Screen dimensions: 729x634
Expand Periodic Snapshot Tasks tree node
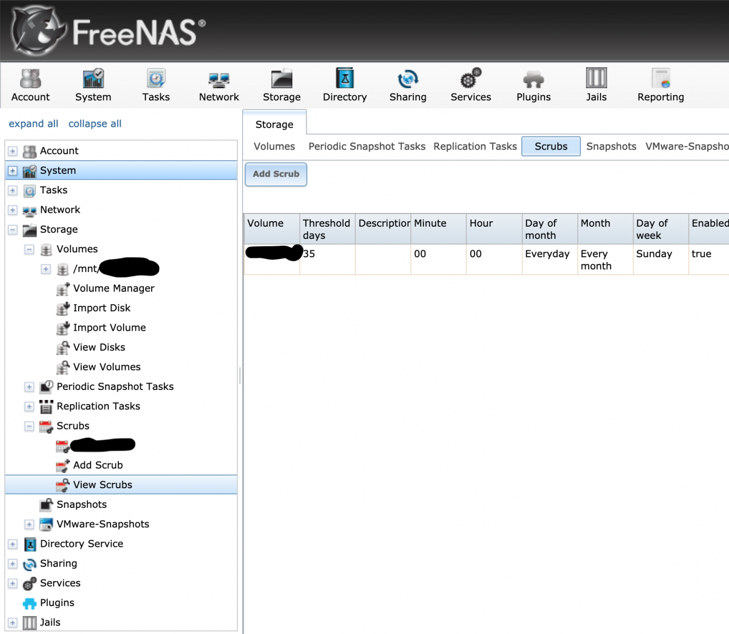coord(29,387)
